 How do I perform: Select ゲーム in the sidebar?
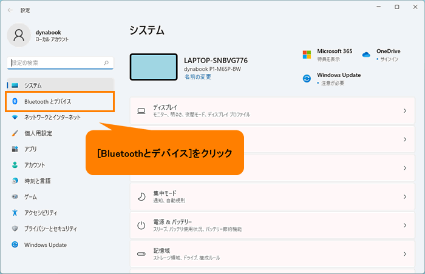[x=60, y=196]
